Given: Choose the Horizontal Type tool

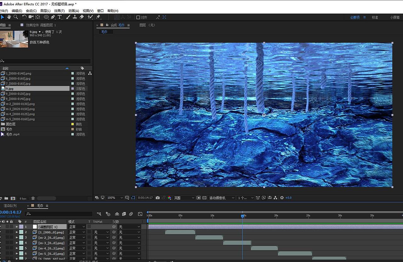Looking at the screenshot, I should pos(60,17).
